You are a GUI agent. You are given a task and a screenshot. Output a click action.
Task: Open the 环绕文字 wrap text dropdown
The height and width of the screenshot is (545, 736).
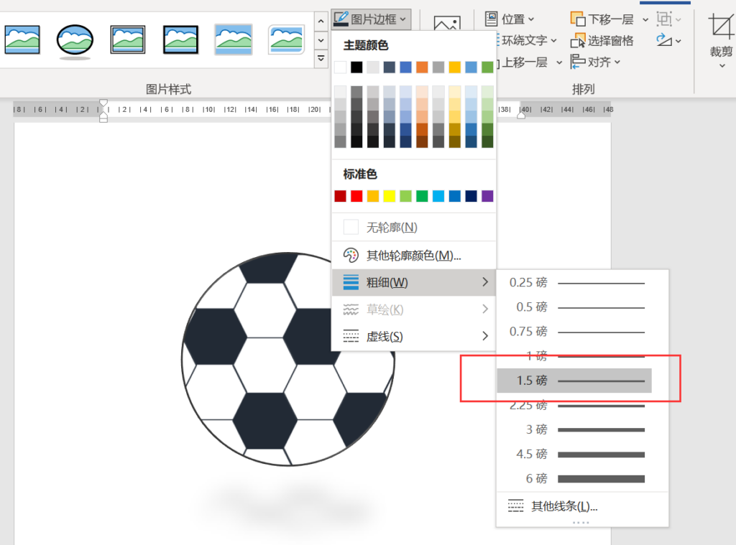point(527,41)
